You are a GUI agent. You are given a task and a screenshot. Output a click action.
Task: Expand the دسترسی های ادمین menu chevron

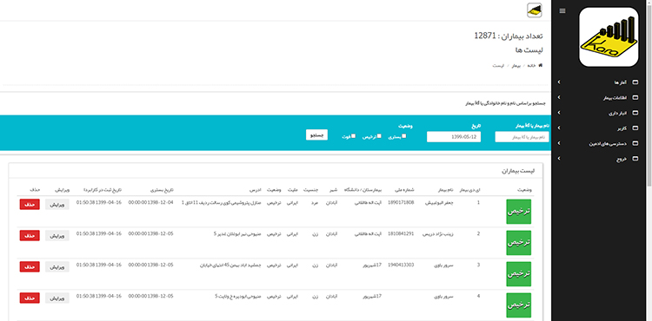pos(559,143)
